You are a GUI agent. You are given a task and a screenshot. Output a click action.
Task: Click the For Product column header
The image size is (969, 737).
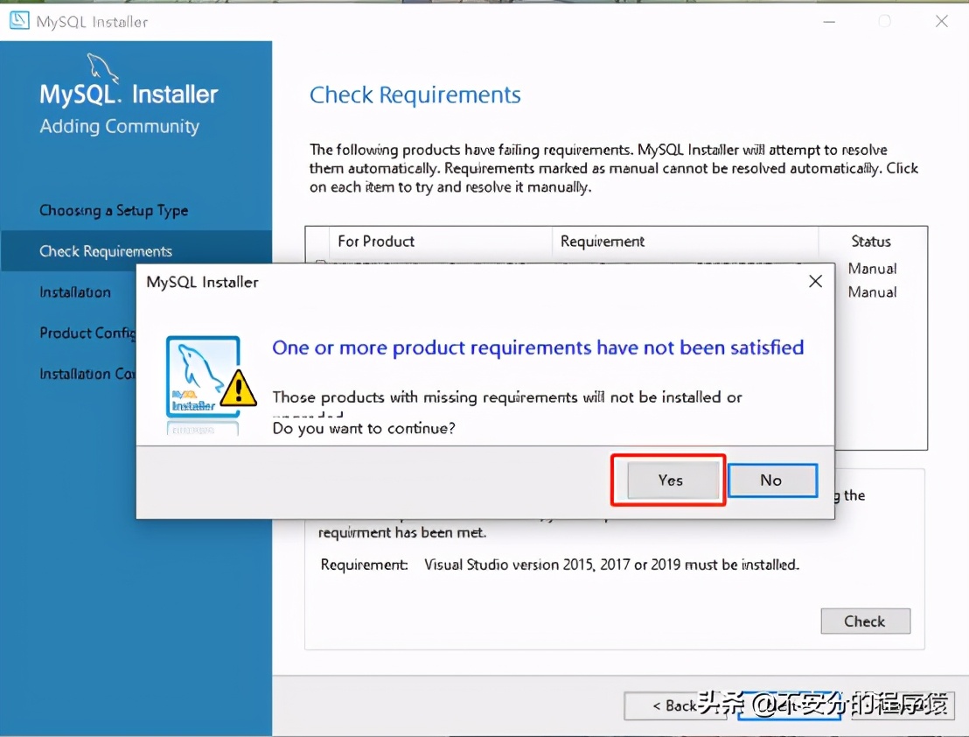(x=376, y=241)
